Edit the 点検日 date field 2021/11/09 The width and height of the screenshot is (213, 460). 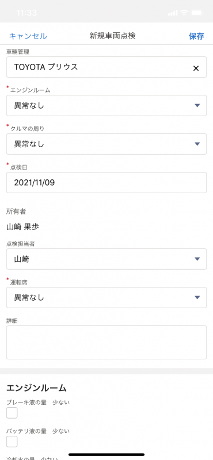pos(106,182)
